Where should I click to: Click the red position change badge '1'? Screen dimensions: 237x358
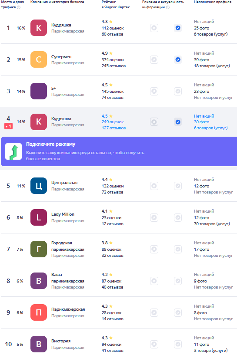pos(8,126)
